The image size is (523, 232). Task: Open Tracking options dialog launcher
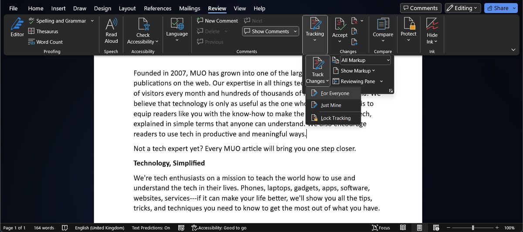click(x=391, y=91)
